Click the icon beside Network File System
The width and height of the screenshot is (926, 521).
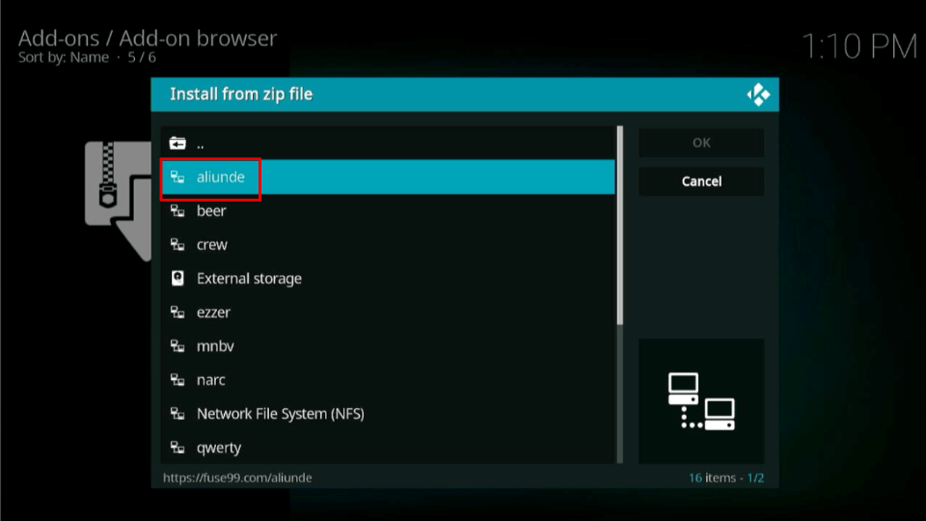pyautogui.click(x=177, y=414)
